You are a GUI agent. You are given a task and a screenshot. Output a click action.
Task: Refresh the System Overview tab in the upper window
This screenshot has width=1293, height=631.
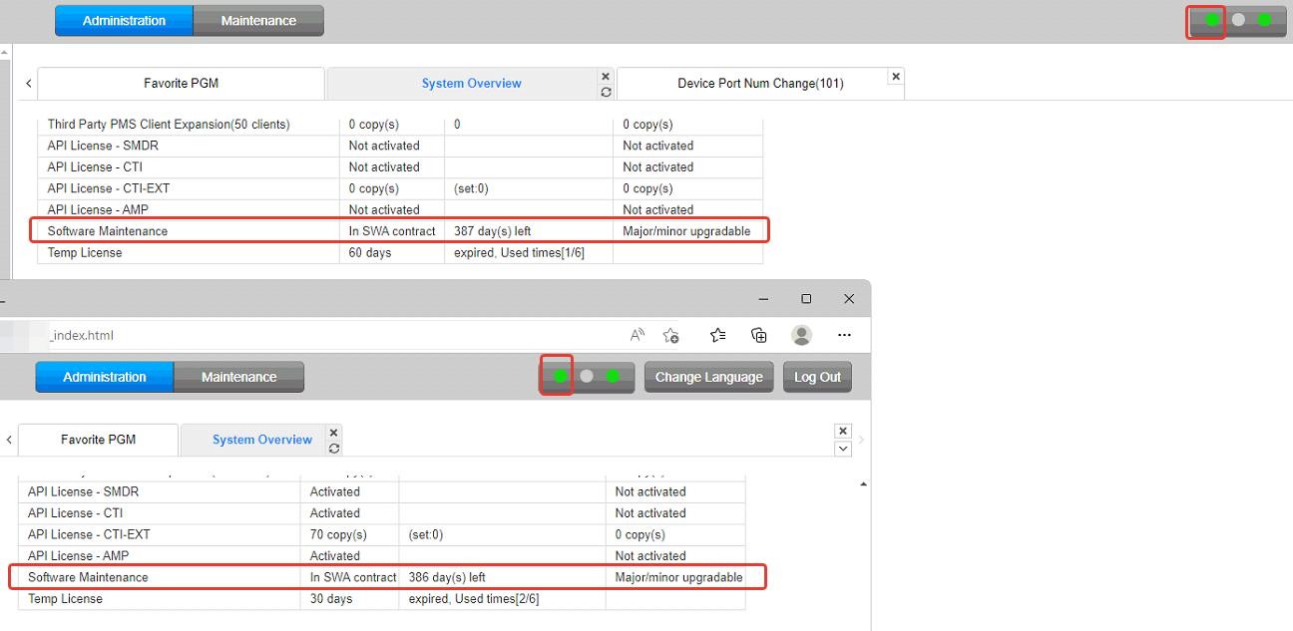point(606,93)
